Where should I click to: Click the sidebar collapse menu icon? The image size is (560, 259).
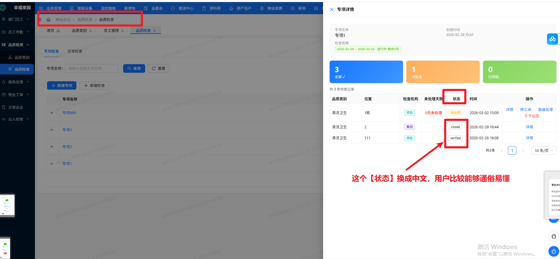pyautogui.click(x=40, y=20)
